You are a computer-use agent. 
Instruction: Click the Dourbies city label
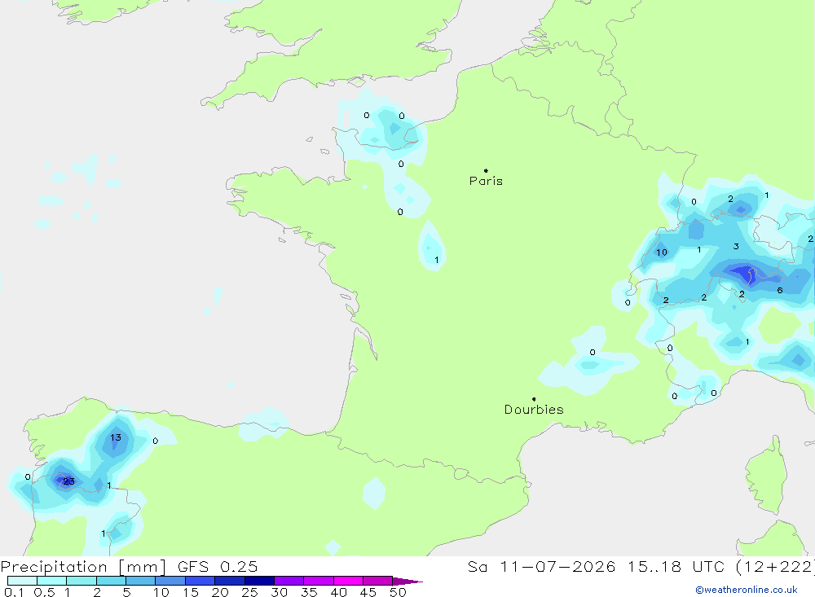[534, 410]
